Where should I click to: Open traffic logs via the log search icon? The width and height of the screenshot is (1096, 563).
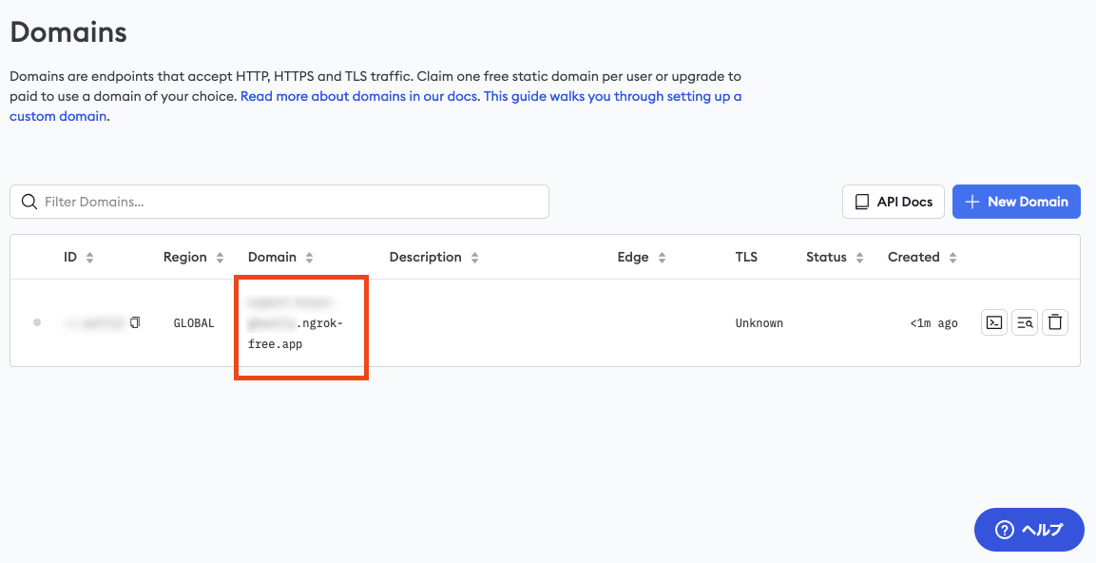click(1025, 322)
